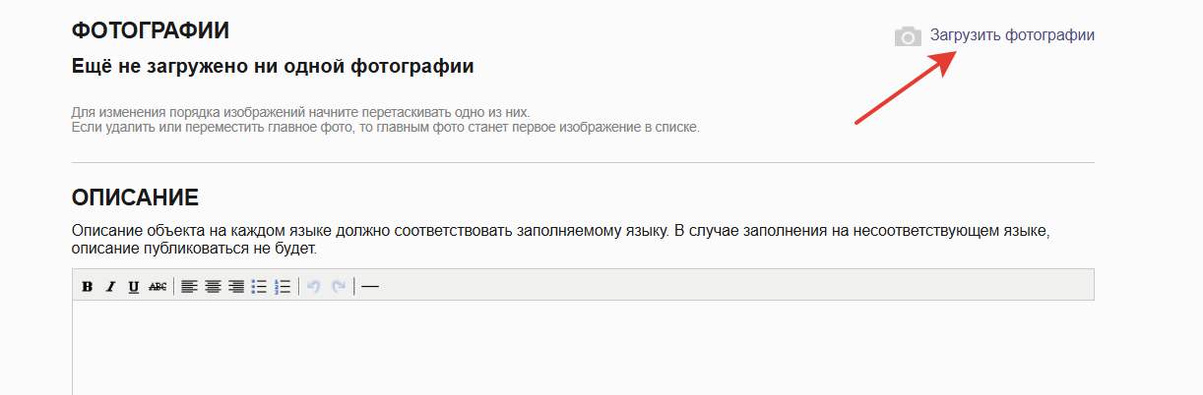Center-align the description text
Screen dimensions: 1203x395
click(x=213, y=287)
